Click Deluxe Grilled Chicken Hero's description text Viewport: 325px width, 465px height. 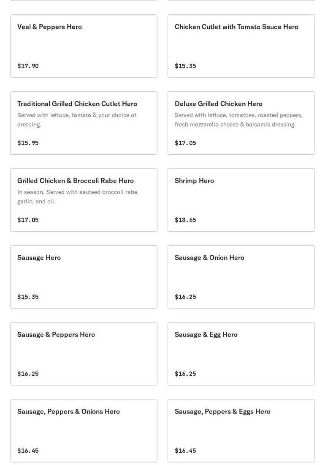click(x=238, y=120)
